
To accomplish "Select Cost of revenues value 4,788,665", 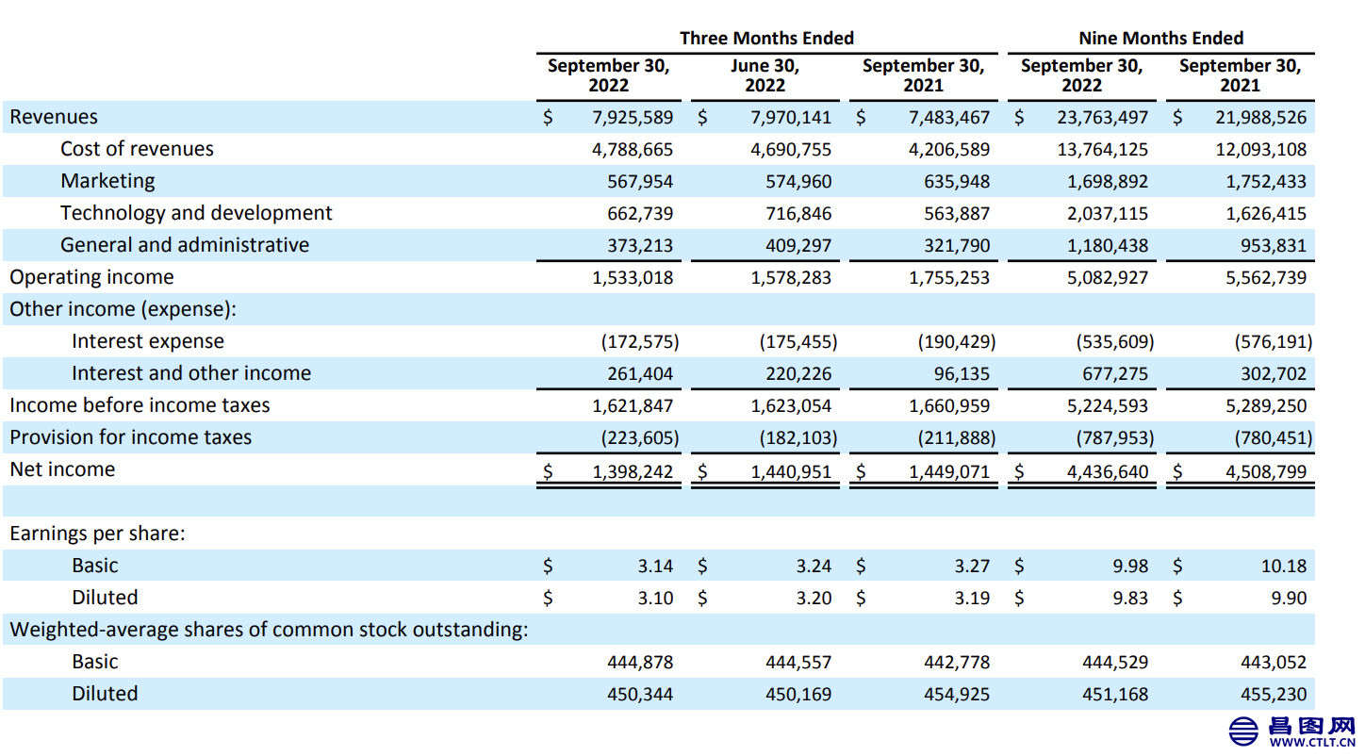I will [x=633, y=150].
